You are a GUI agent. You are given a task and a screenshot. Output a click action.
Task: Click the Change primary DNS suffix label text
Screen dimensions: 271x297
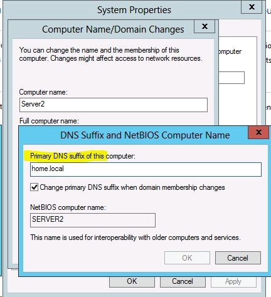132,187
